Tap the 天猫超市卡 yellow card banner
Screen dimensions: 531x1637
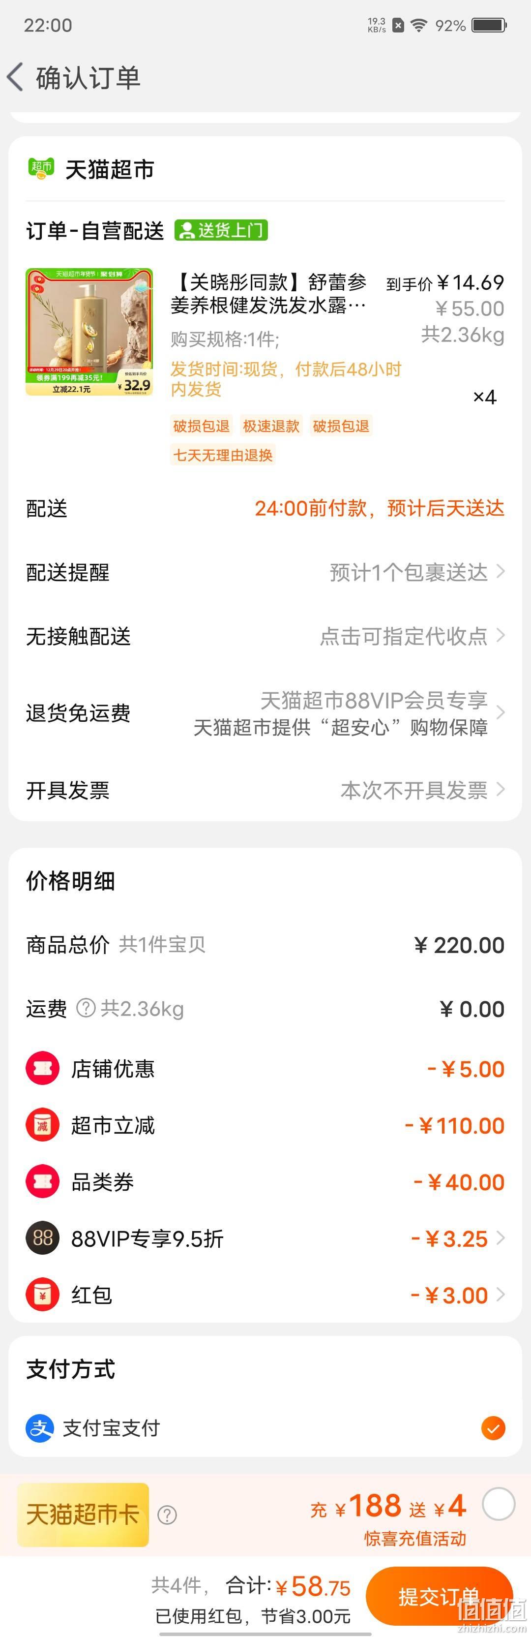tap(83, 1514)
